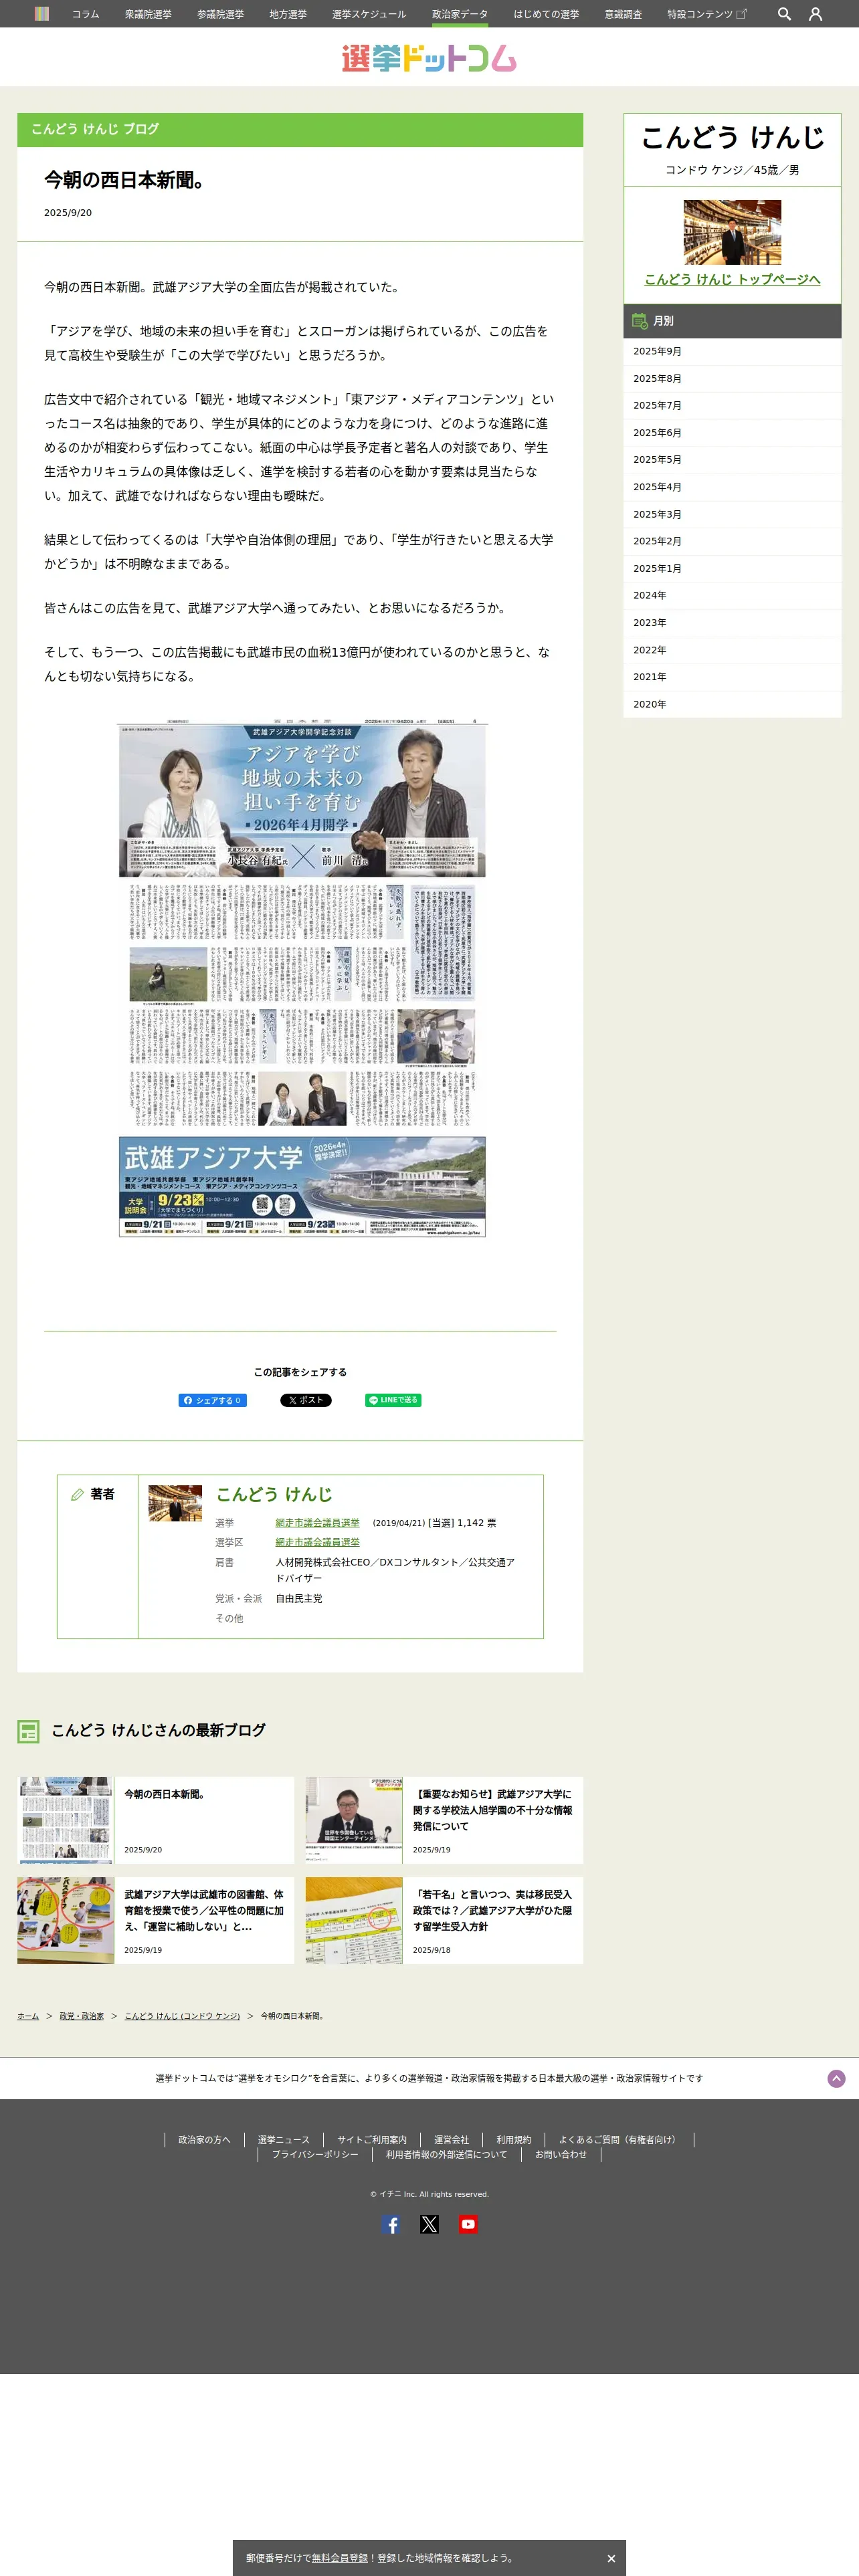Select 2025年6月 archive
This screenshot has height=2576, width=859.
click(x=732, y=433)
